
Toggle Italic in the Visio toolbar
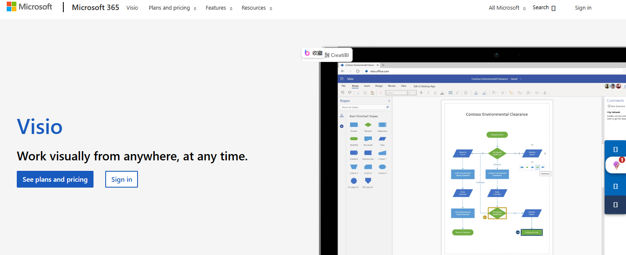point(428,93)
